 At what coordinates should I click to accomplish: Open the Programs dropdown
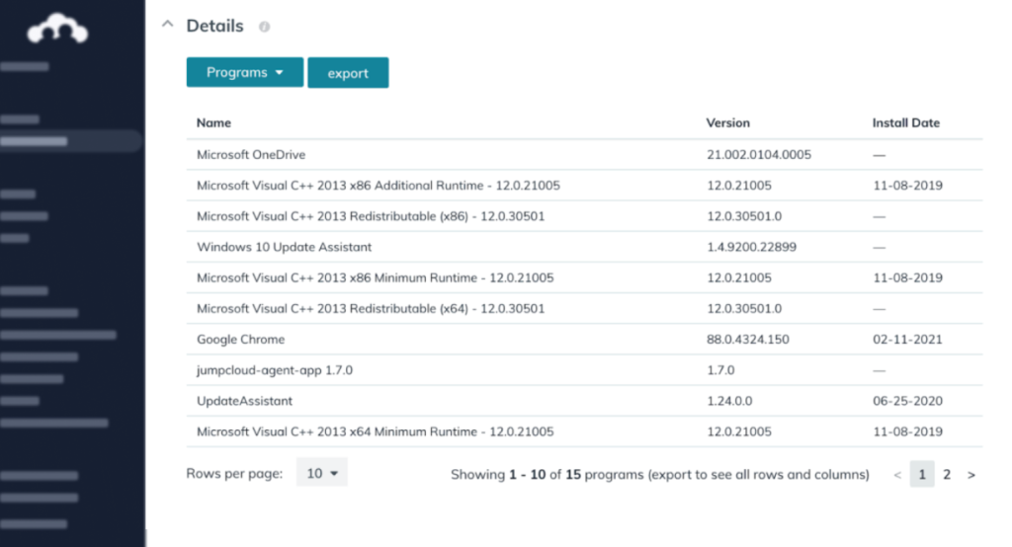[245, 72]
